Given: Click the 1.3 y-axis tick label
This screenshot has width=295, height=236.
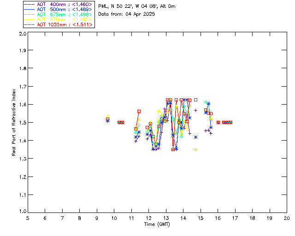Looking at the screenshot, I should tap(23, 159).
